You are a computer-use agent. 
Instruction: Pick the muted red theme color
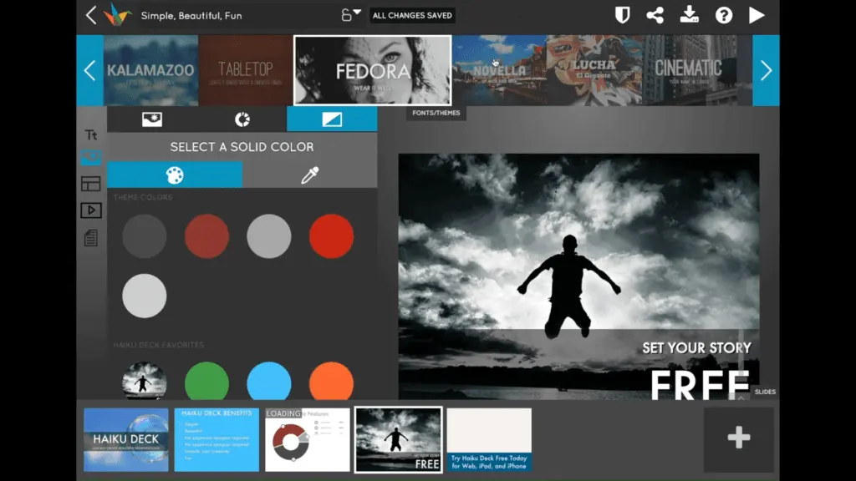click(x=207, y=236)
